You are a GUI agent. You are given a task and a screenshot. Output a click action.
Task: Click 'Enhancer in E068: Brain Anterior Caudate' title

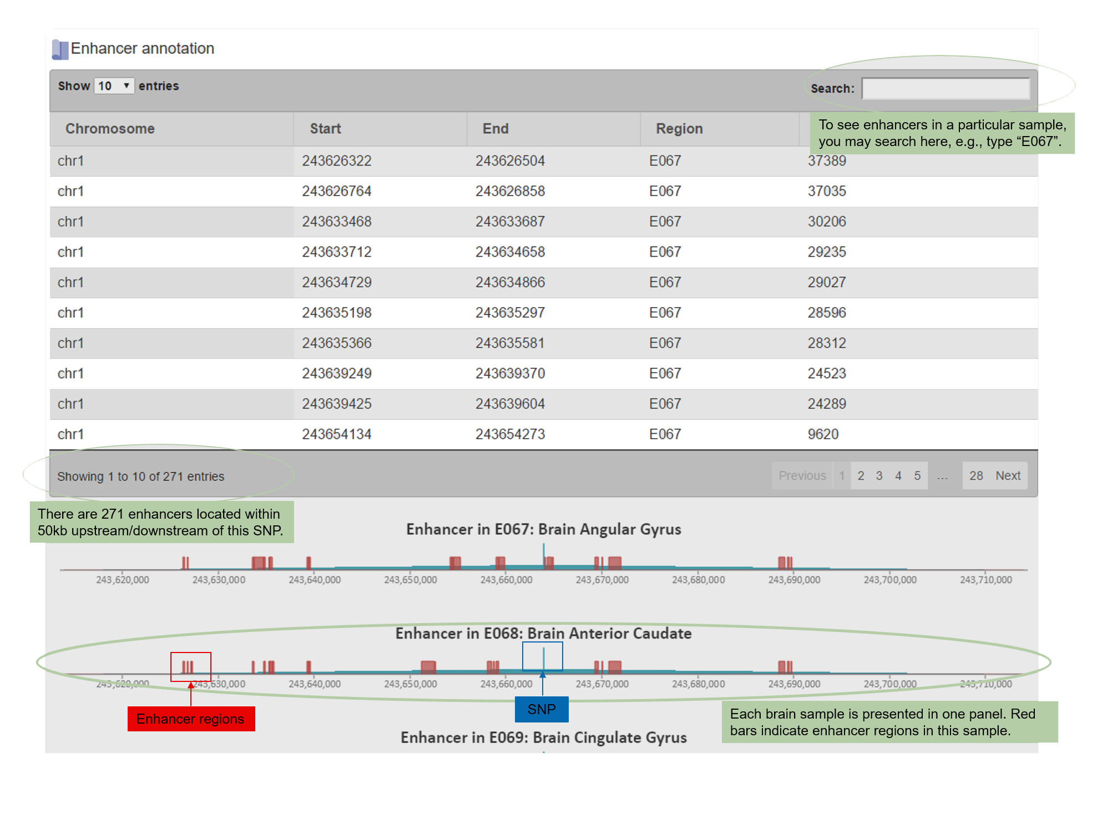click(543, 634)
